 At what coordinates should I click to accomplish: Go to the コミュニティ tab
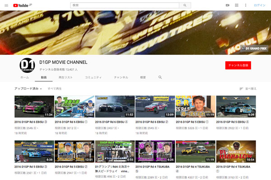(x=93, y=77)
